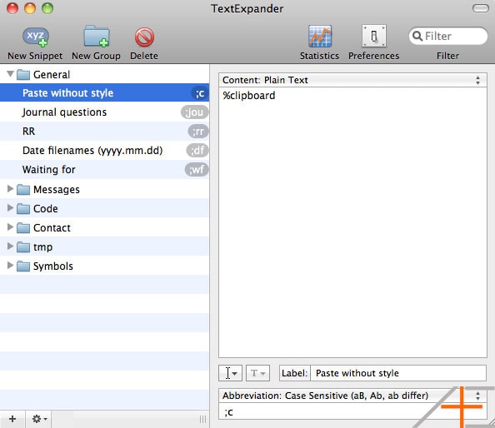The width and height of the screenshot is (495, 428).
Task: Open the text format T popup
Action: point(258,373)
